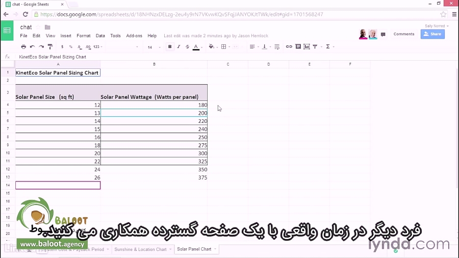Open Sally Norred account dropdown

(437, 26)
